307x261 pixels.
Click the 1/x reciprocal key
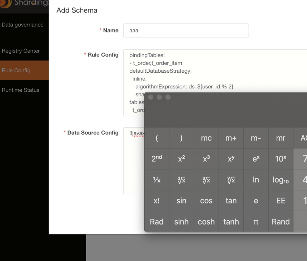coord(157,180)
